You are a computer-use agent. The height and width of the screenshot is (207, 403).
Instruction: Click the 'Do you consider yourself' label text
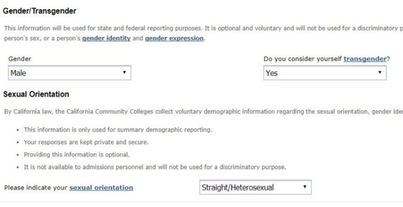point(303,59)
